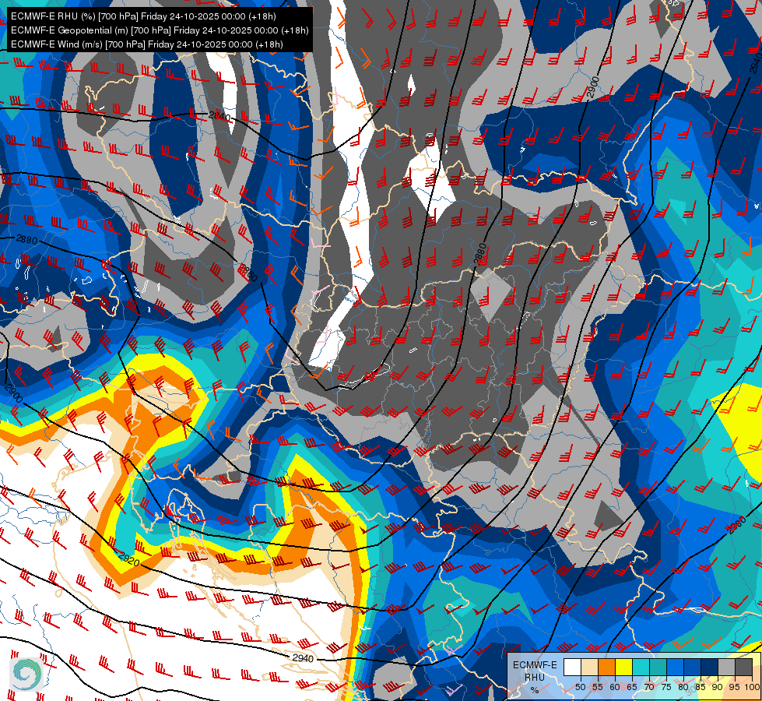The width and height of the screenshot is (762, 701).
Task: Pick the yellow 60-65 legend swatch
Action: [x=624, y=667]
